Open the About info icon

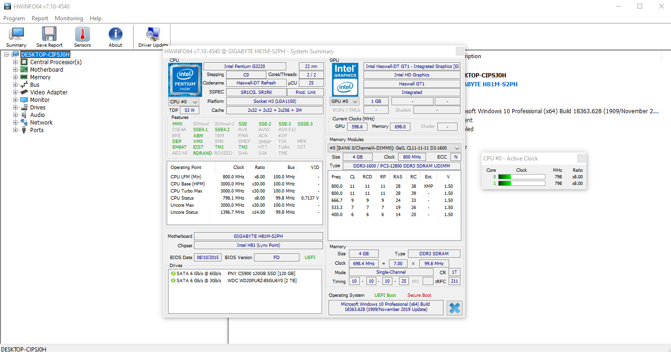[x=115, y=34]
